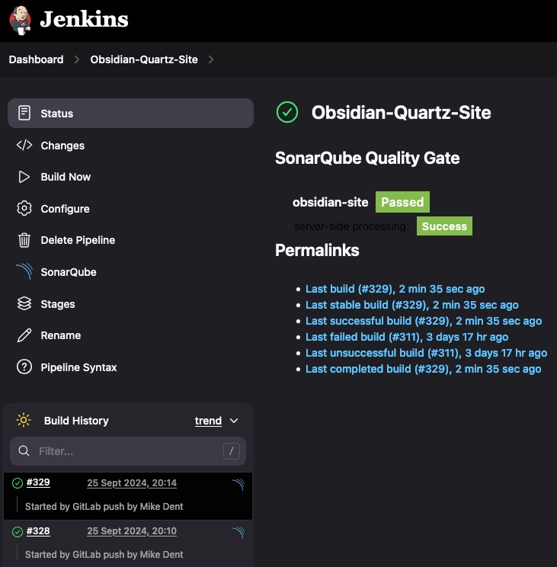The width and height of the screenshot is (557, 567).
Task: Open the build trend link
Action: coord(208,421)
